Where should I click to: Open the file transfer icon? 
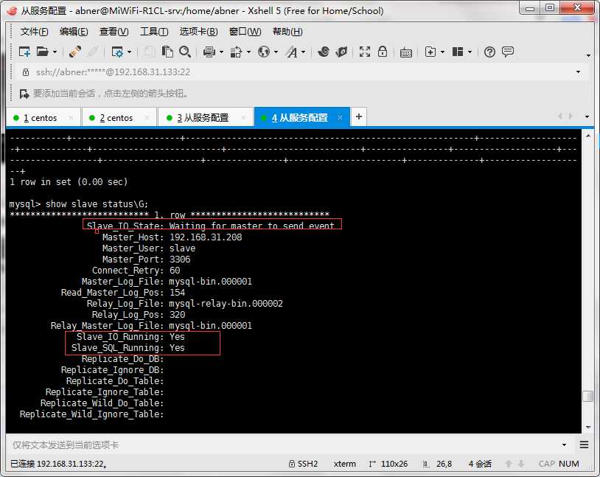click(236, 52)
